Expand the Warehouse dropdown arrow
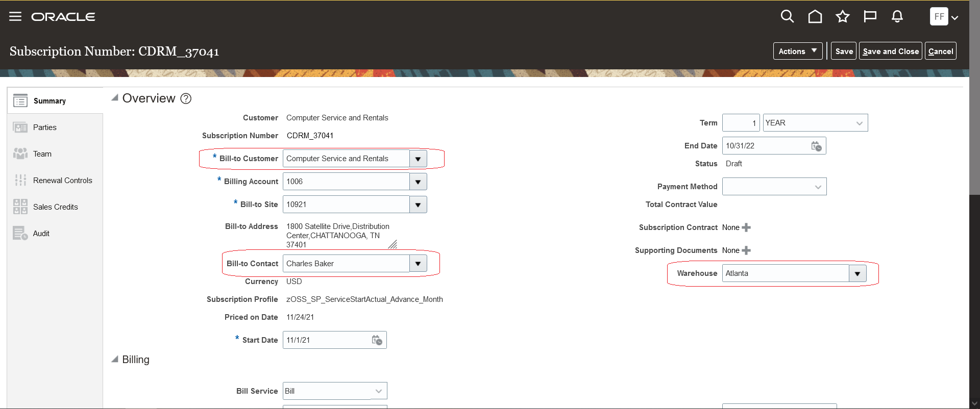Image resolution: width=980 pixels, height=409 pixels. [857, 273]
